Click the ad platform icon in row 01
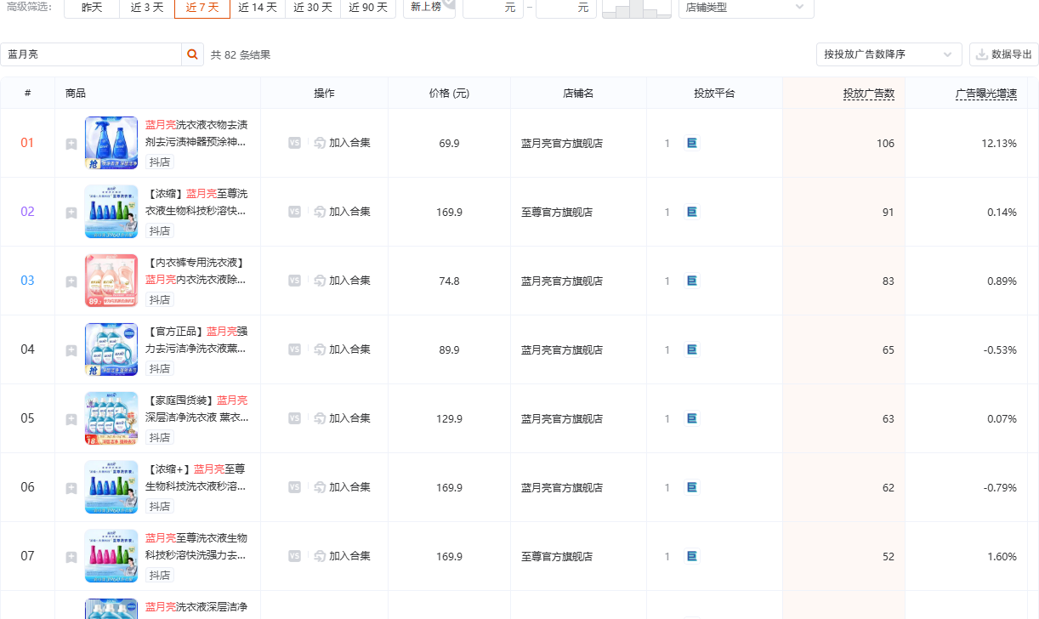Image resolution: width=1039 pixels, height=619 pixels. pyautogui.click(x=691, y=143)
